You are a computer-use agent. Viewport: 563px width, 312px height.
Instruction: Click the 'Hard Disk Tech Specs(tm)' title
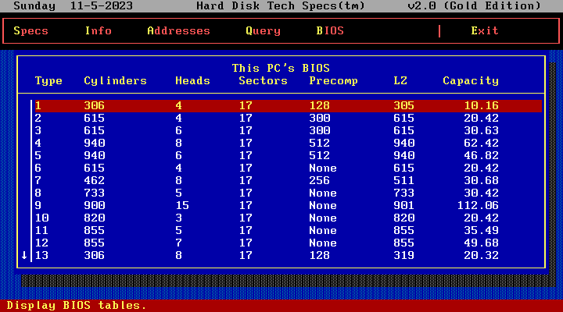click(x=281, y=5)
